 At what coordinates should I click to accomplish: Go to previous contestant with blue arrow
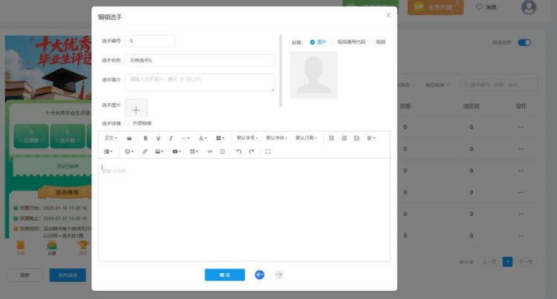pyautogui.click(x=259, y=275)
